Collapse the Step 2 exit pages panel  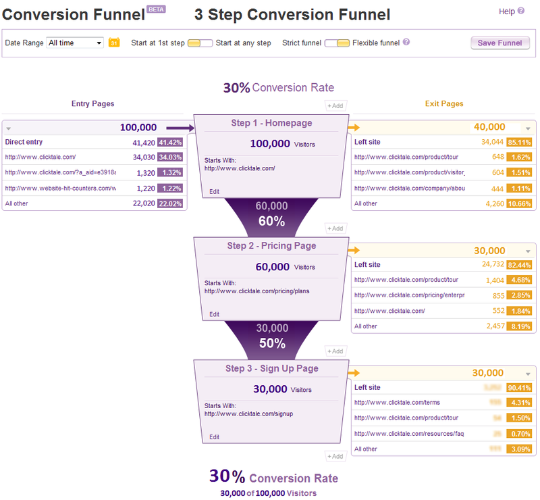pos(528,251)
